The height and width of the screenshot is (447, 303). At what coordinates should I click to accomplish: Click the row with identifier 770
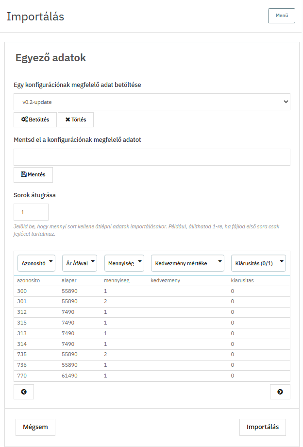151,376
